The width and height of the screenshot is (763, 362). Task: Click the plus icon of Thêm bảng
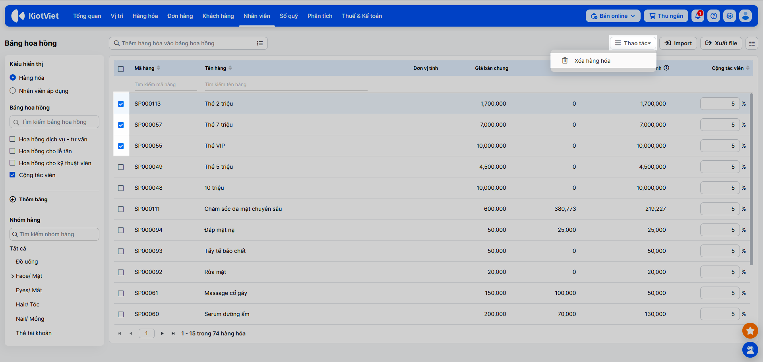click(x=13, y=199)
